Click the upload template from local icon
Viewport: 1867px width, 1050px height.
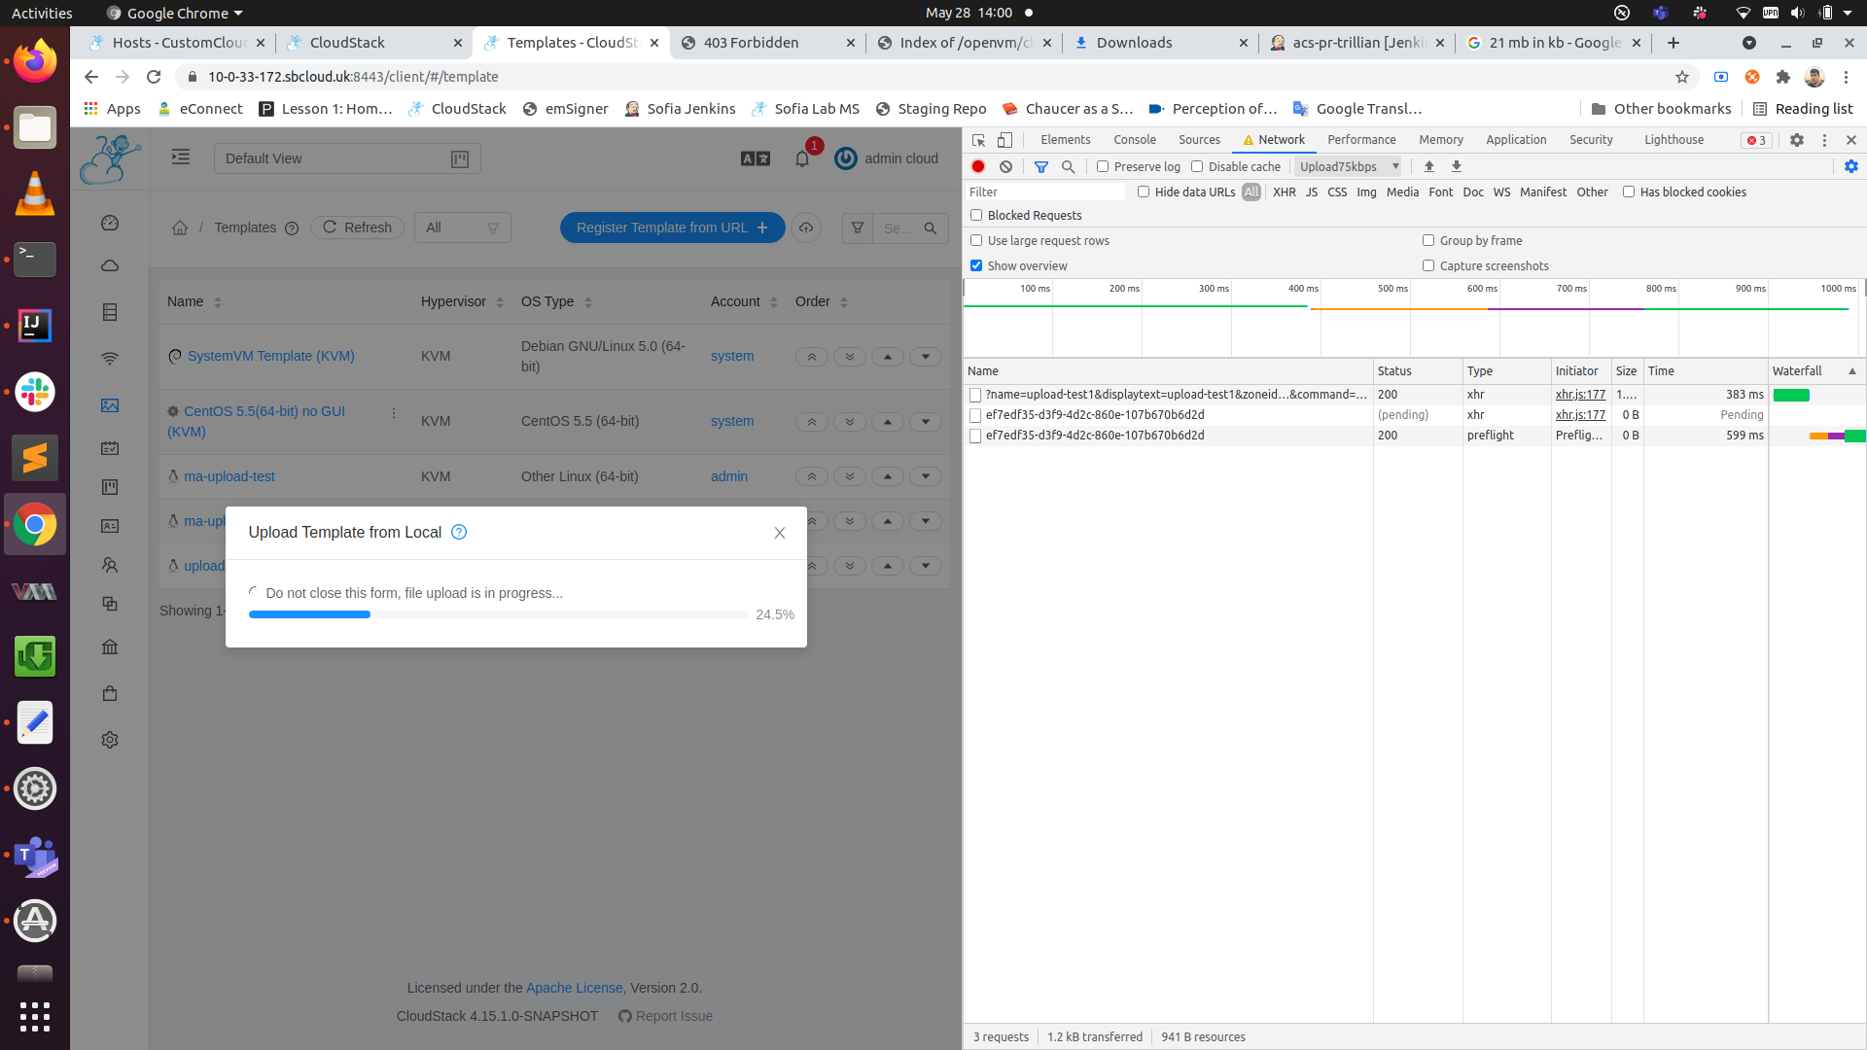coord(806,227)
